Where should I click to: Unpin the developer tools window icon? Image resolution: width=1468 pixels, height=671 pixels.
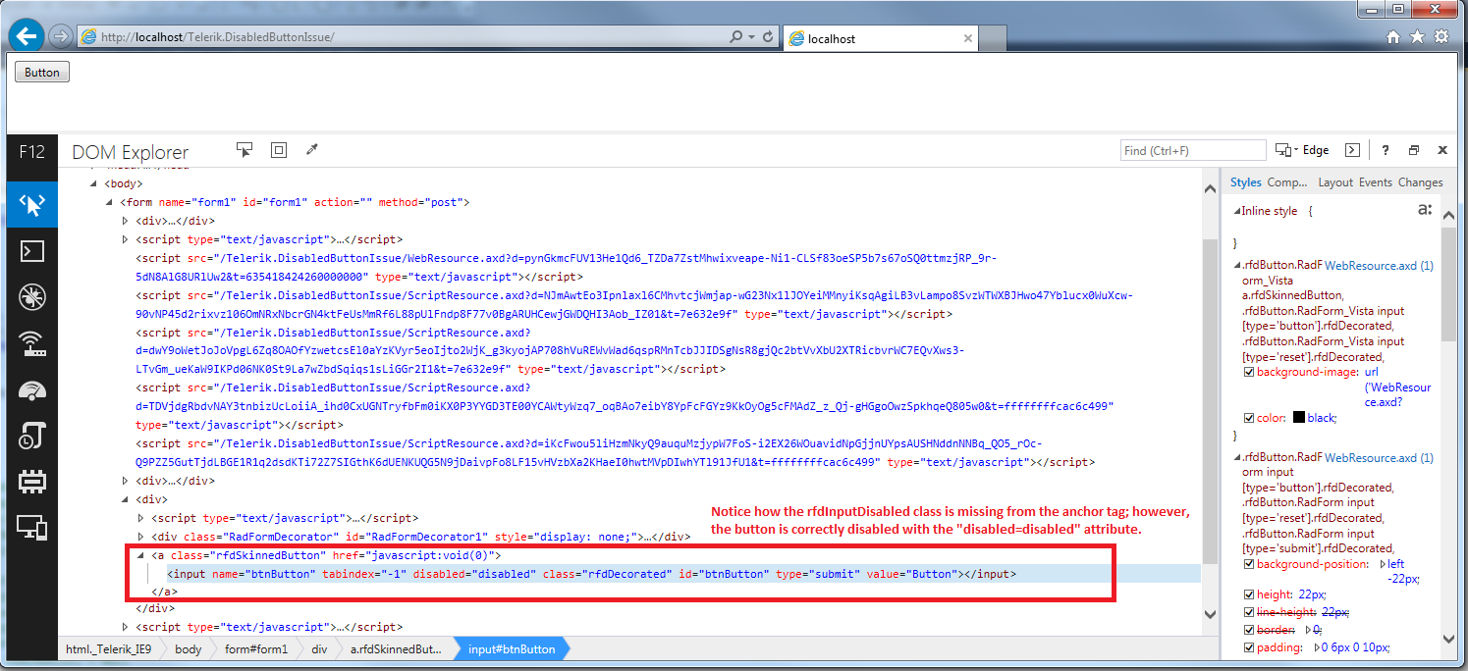(1414, 150)
